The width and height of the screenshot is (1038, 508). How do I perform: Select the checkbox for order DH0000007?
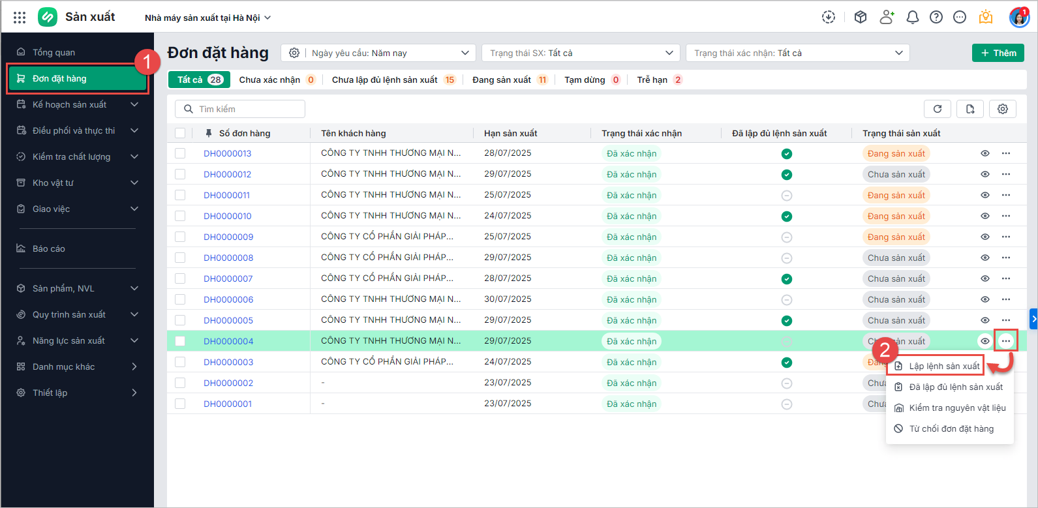[180, 278]
